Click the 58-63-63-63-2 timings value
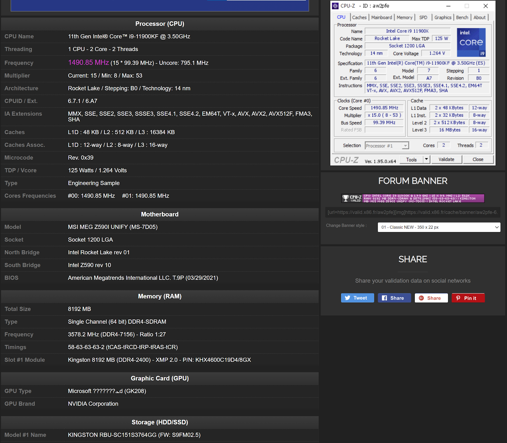 click(123, 347)
